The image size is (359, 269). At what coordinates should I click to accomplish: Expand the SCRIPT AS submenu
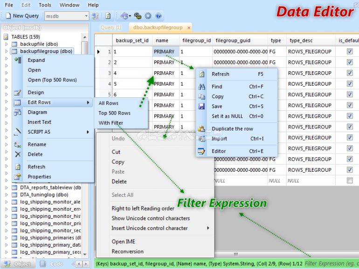coord(88,132)
